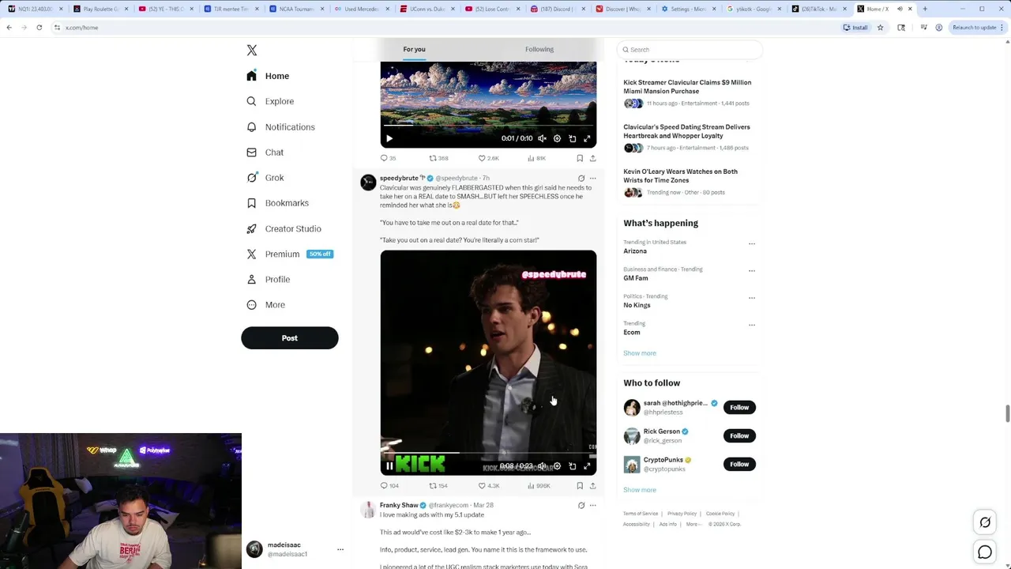Viewport: 1011px width, 569px height.
Task: Open more options on Franky Shaw post
Action: click(593, 505)
